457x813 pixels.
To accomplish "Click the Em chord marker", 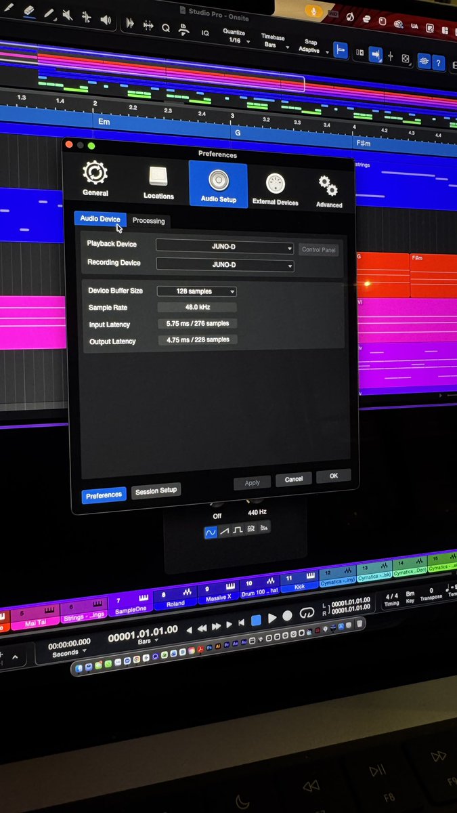I will tap(104, 122).
